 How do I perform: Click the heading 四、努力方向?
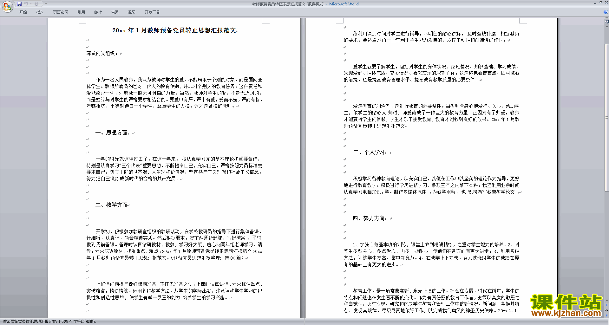click(x=370, y=218)
